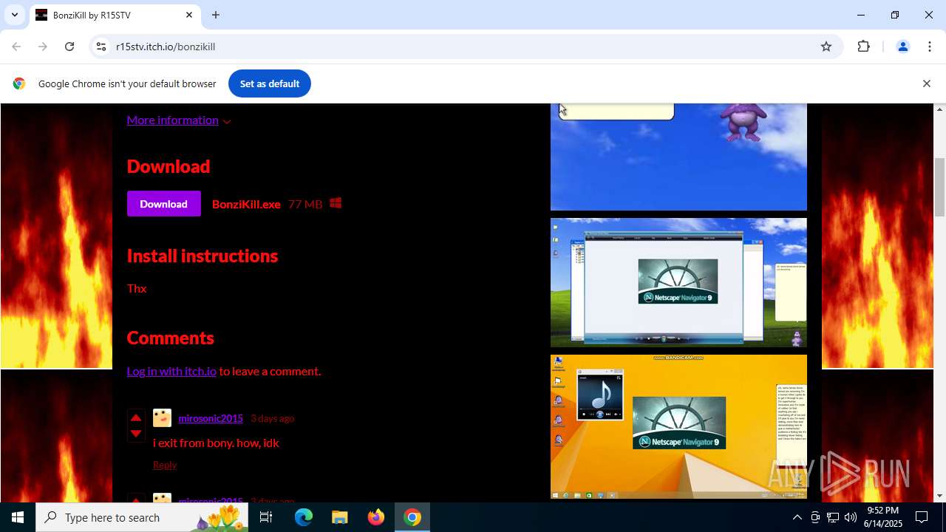This screenshot has height=532, width=946.
Task: Reply to 'i exit from bony' comment
Action: tap(165, 465)
